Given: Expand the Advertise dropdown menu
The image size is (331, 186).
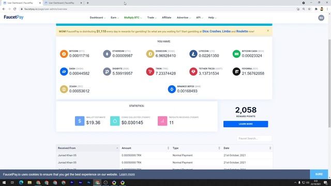Looking at the screenshot, I should pyautogui.click(x=184, y=18).
